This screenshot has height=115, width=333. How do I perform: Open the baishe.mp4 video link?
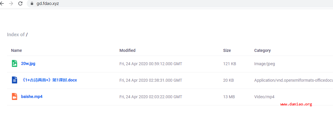(x=32, y=96)
